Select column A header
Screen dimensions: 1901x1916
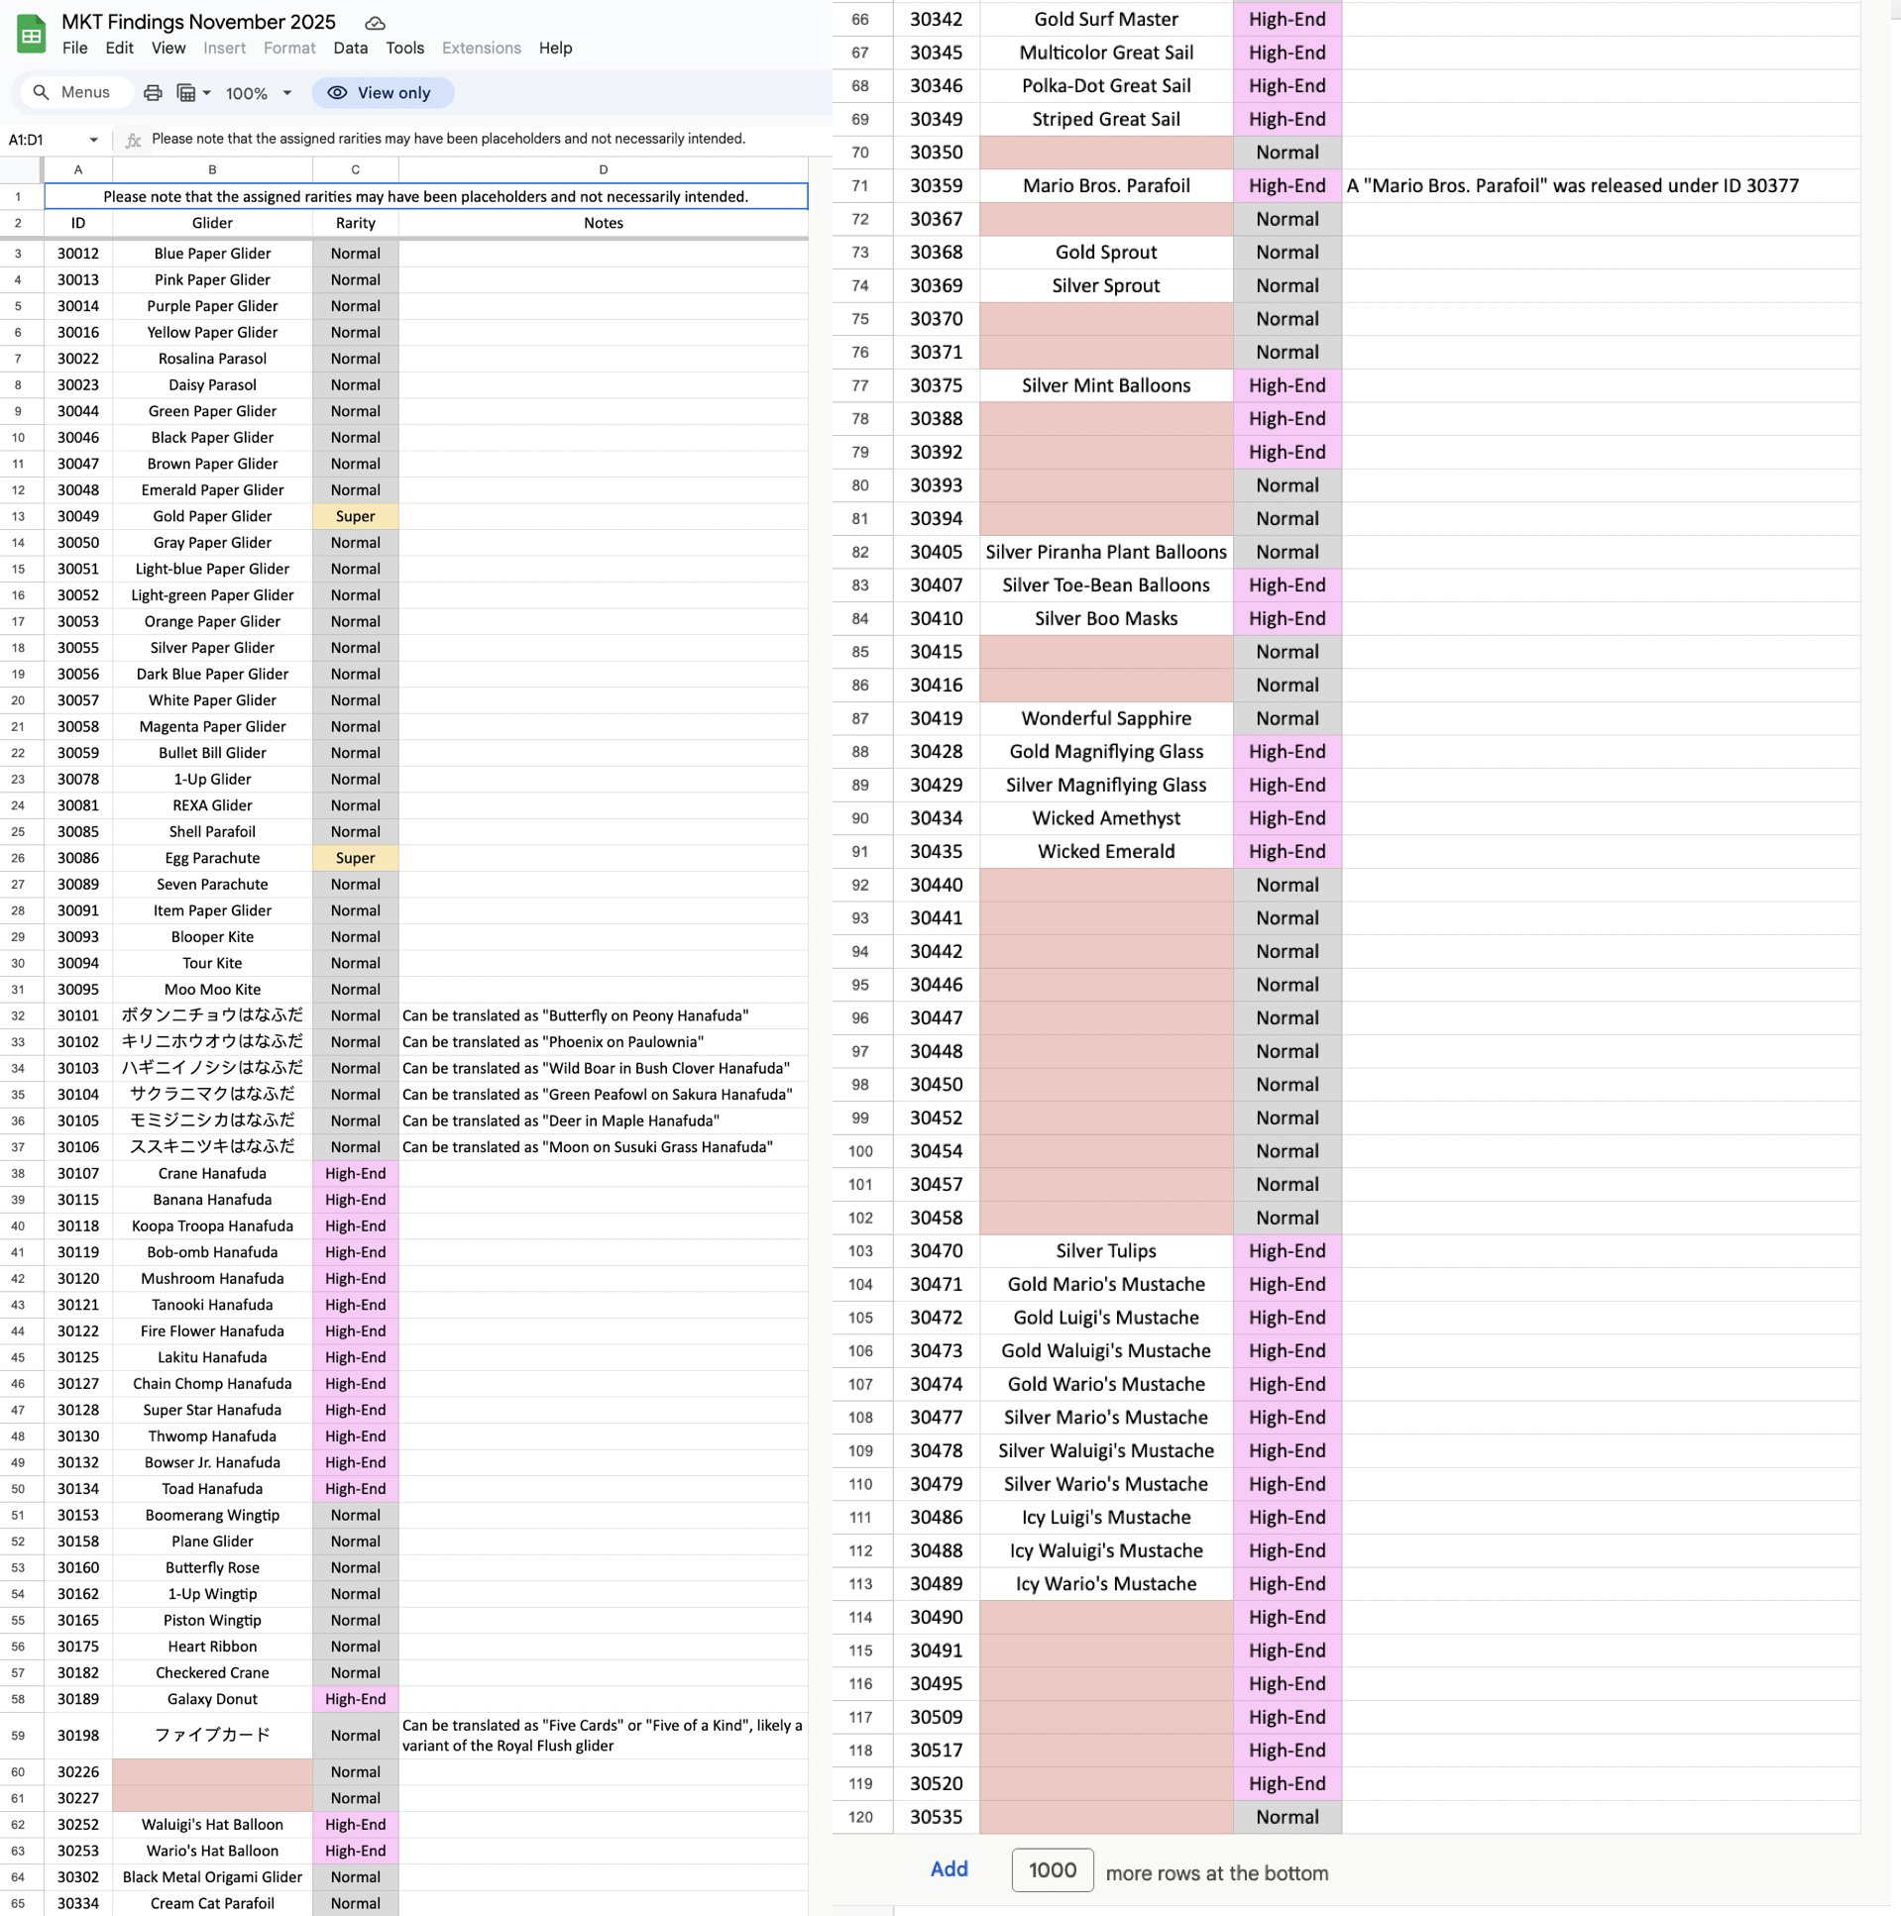tap(78, 169)
